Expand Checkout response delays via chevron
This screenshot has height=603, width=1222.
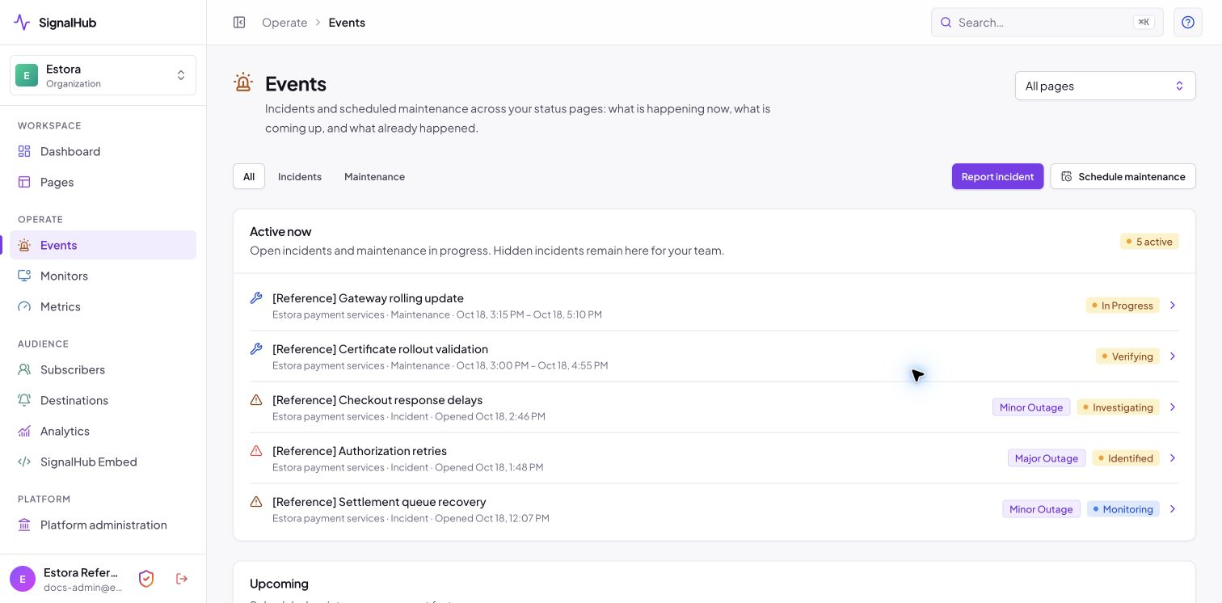pos(1173,407)
